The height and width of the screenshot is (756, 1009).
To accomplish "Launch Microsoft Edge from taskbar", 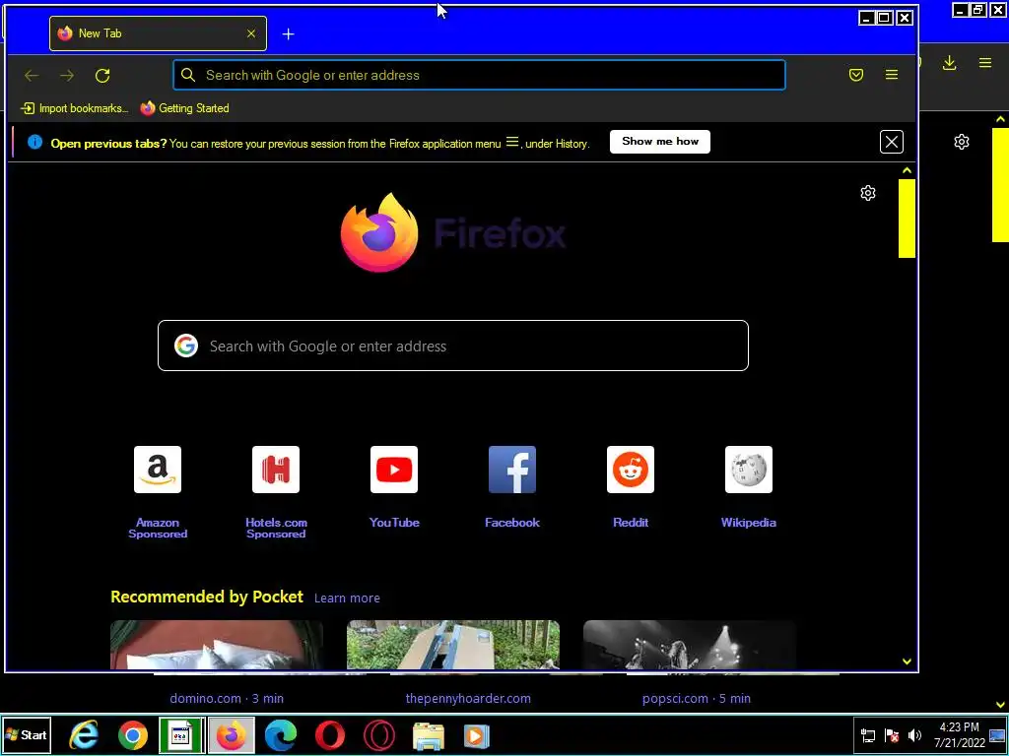I will [x=281, y=734].
